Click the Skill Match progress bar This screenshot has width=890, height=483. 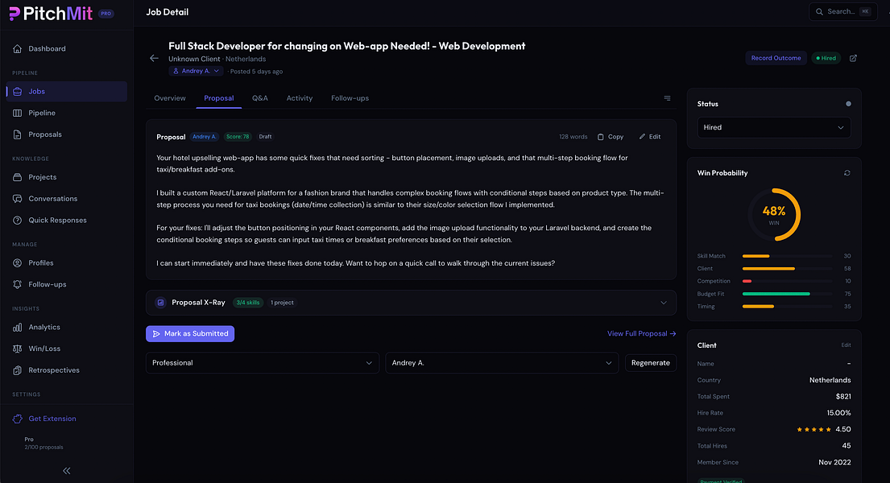[x=787, y=256]
